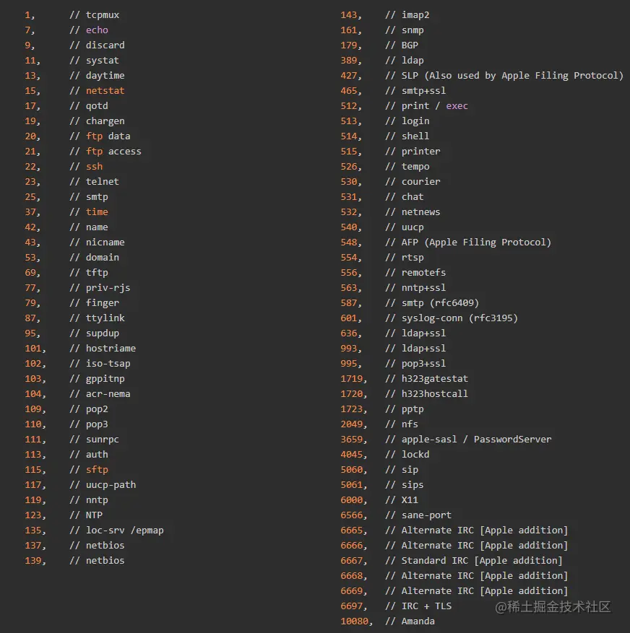Click the 'shell' comment
Viewport: 630px width, 633px height.
(415, 136)
